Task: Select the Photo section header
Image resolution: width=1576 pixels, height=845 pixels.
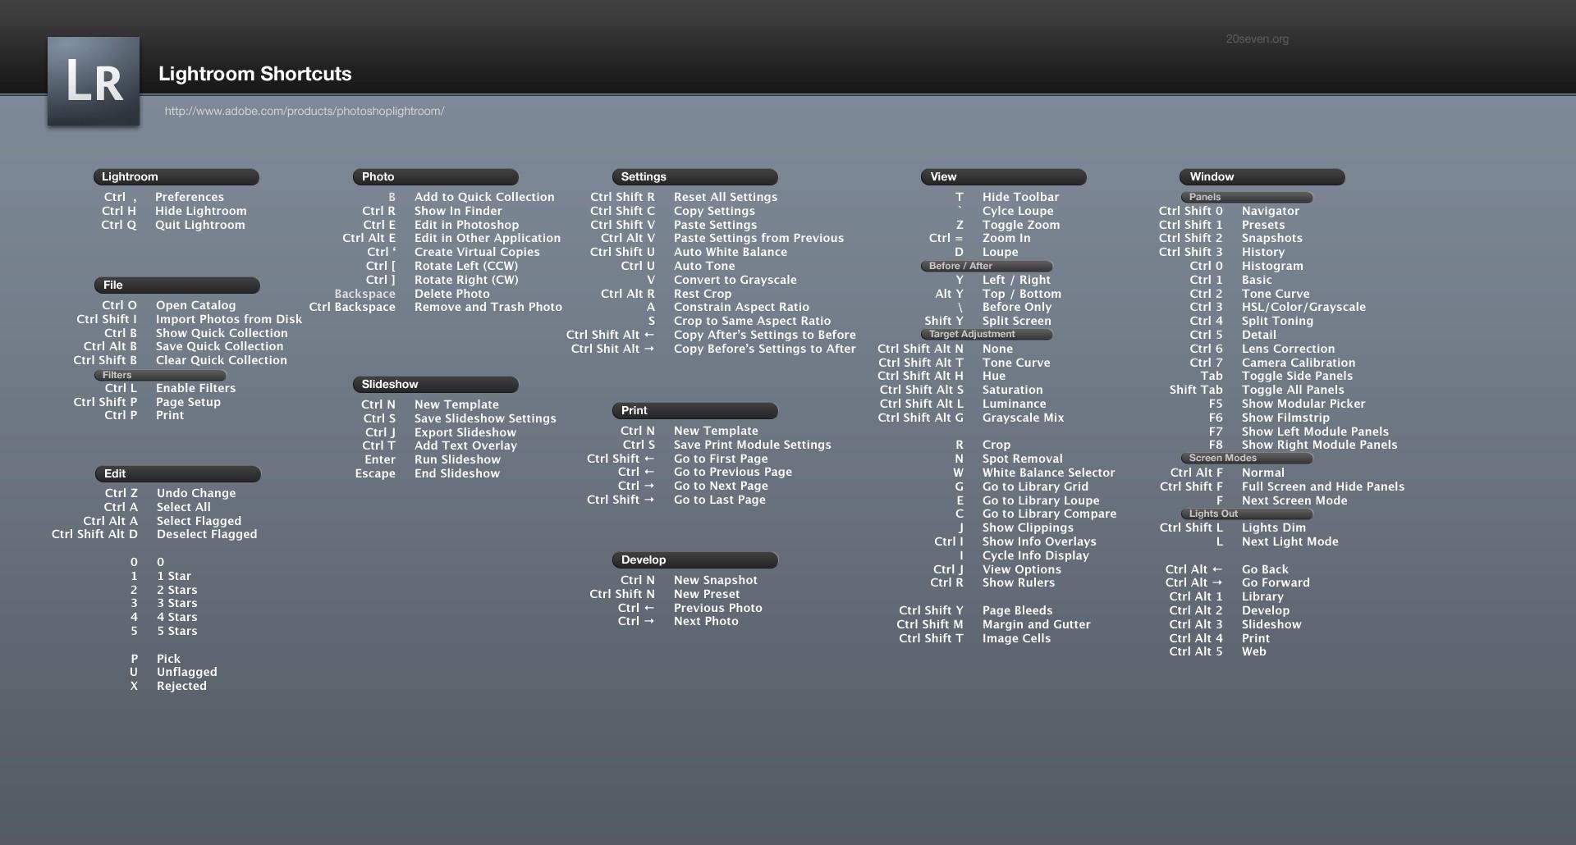Action: [436, 177]
